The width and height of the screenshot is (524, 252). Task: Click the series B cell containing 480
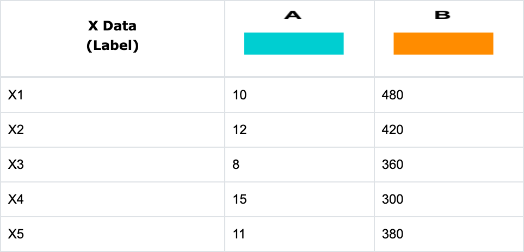coord(448,96)
